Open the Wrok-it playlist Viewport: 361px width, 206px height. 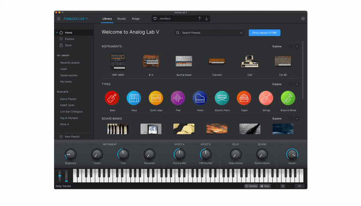(x=64, y=124)
